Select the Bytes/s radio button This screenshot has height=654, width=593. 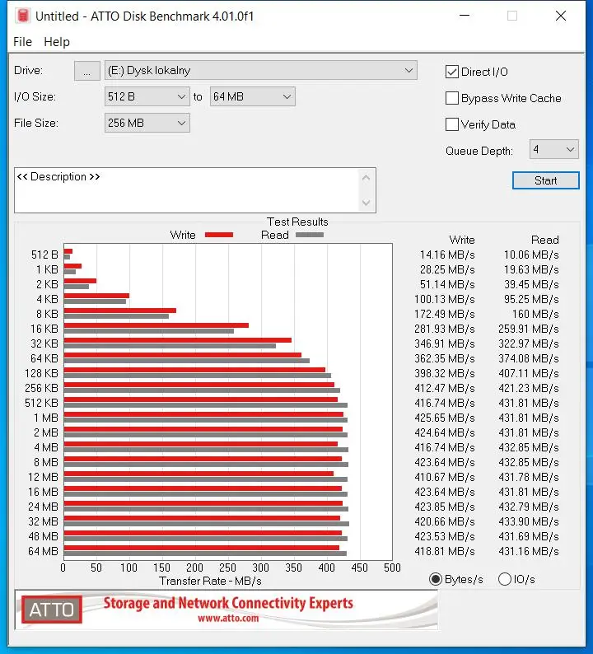pos(436,579)
